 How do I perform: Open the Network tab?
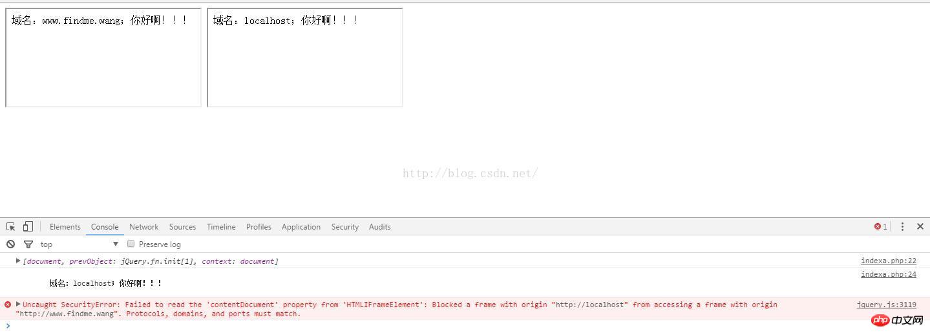pos(143,227)
